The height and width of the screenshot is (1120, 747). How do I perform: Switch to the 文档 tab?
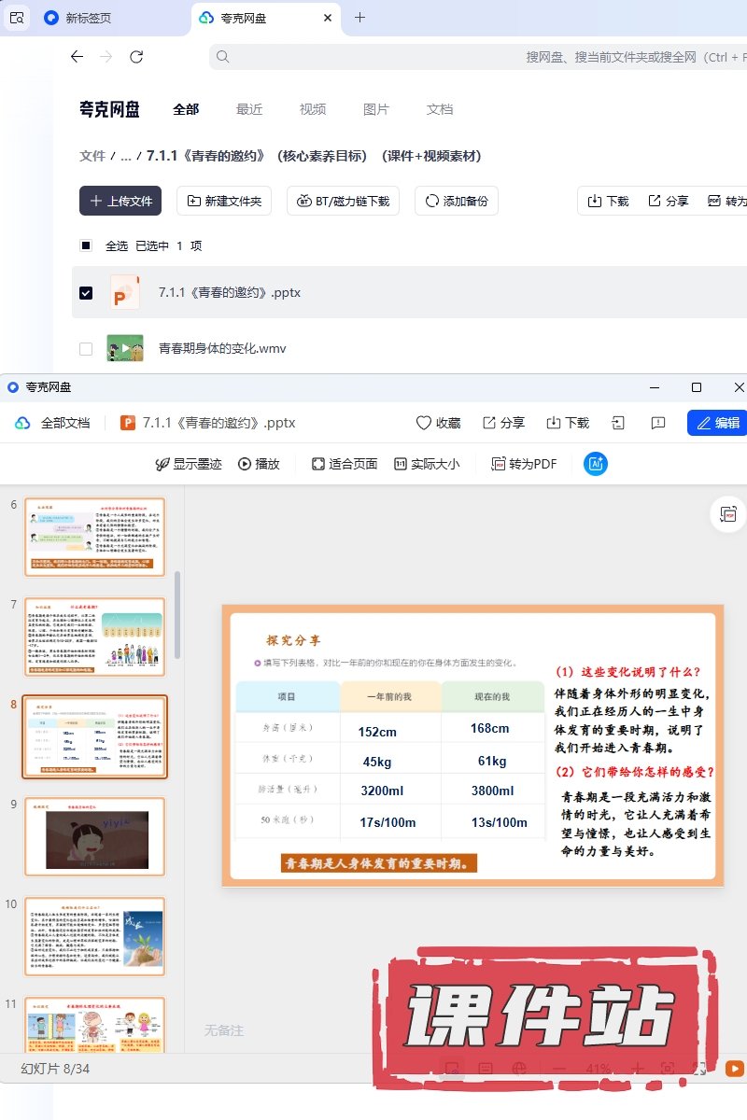pos(440,109)
